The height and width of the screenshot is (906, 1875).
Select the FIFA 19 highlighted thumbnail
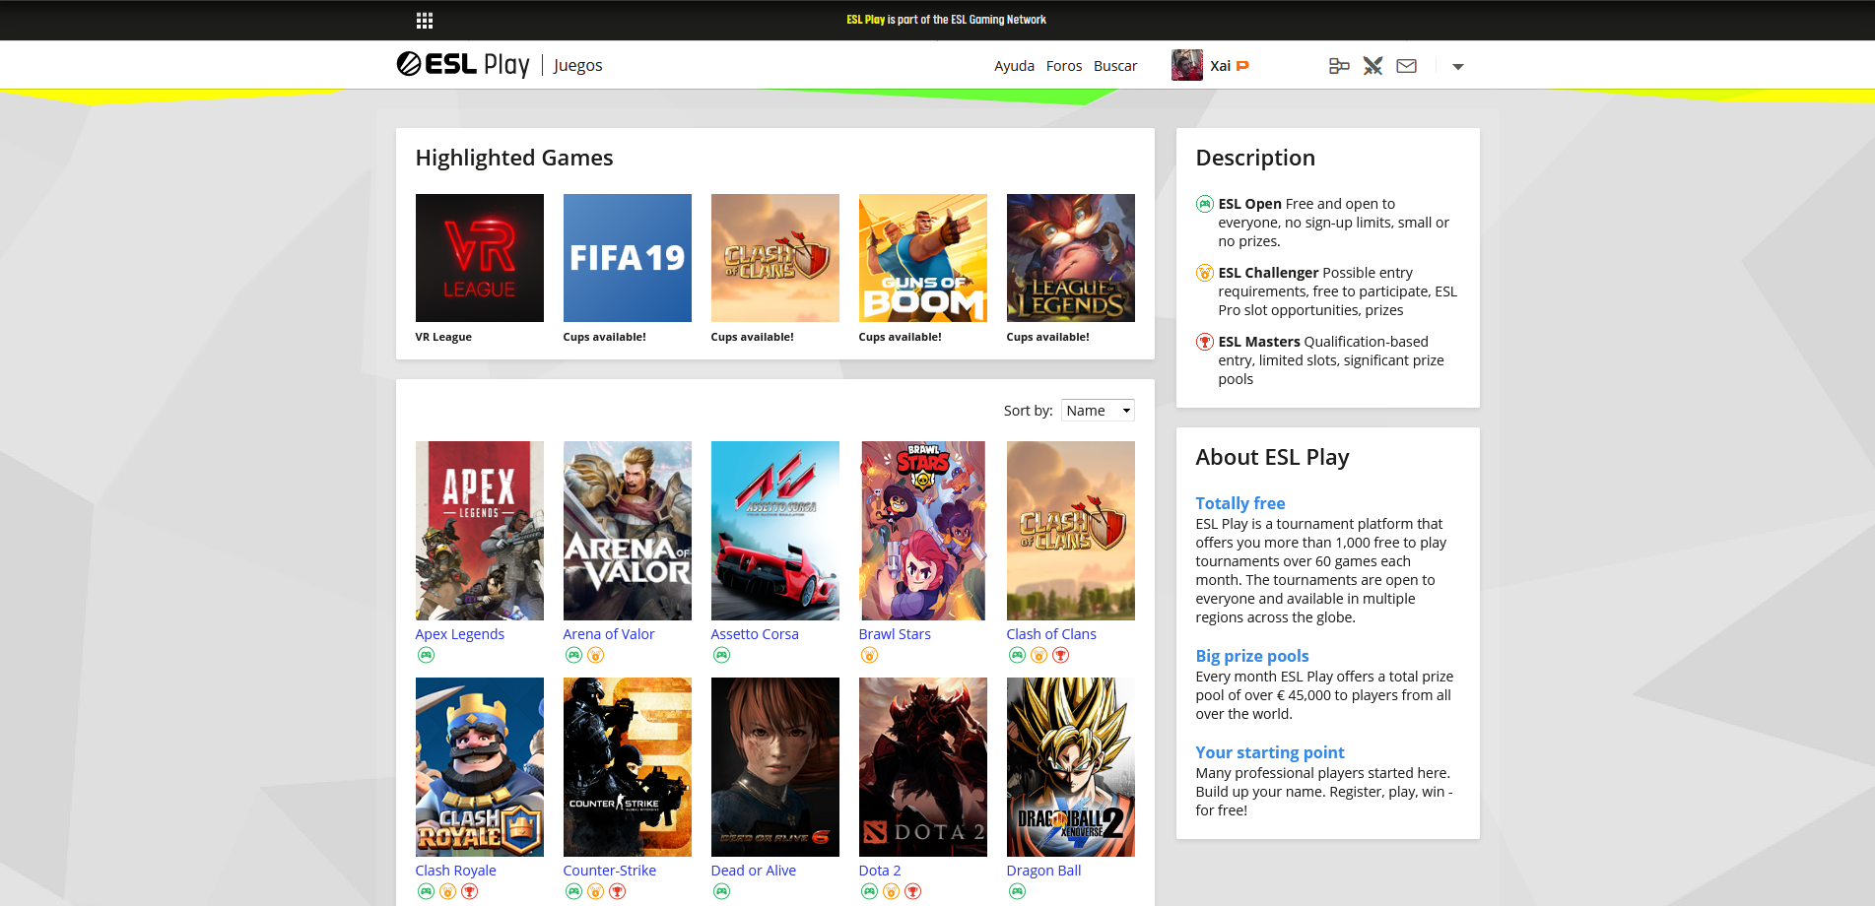[x=628, y=258]
